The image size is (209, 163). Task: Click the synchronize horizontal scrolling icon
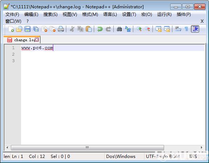167,29
